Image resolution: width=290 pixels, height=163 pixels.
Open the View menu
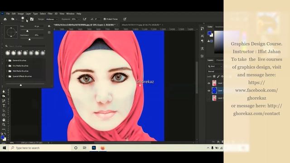tap(62, 14)
